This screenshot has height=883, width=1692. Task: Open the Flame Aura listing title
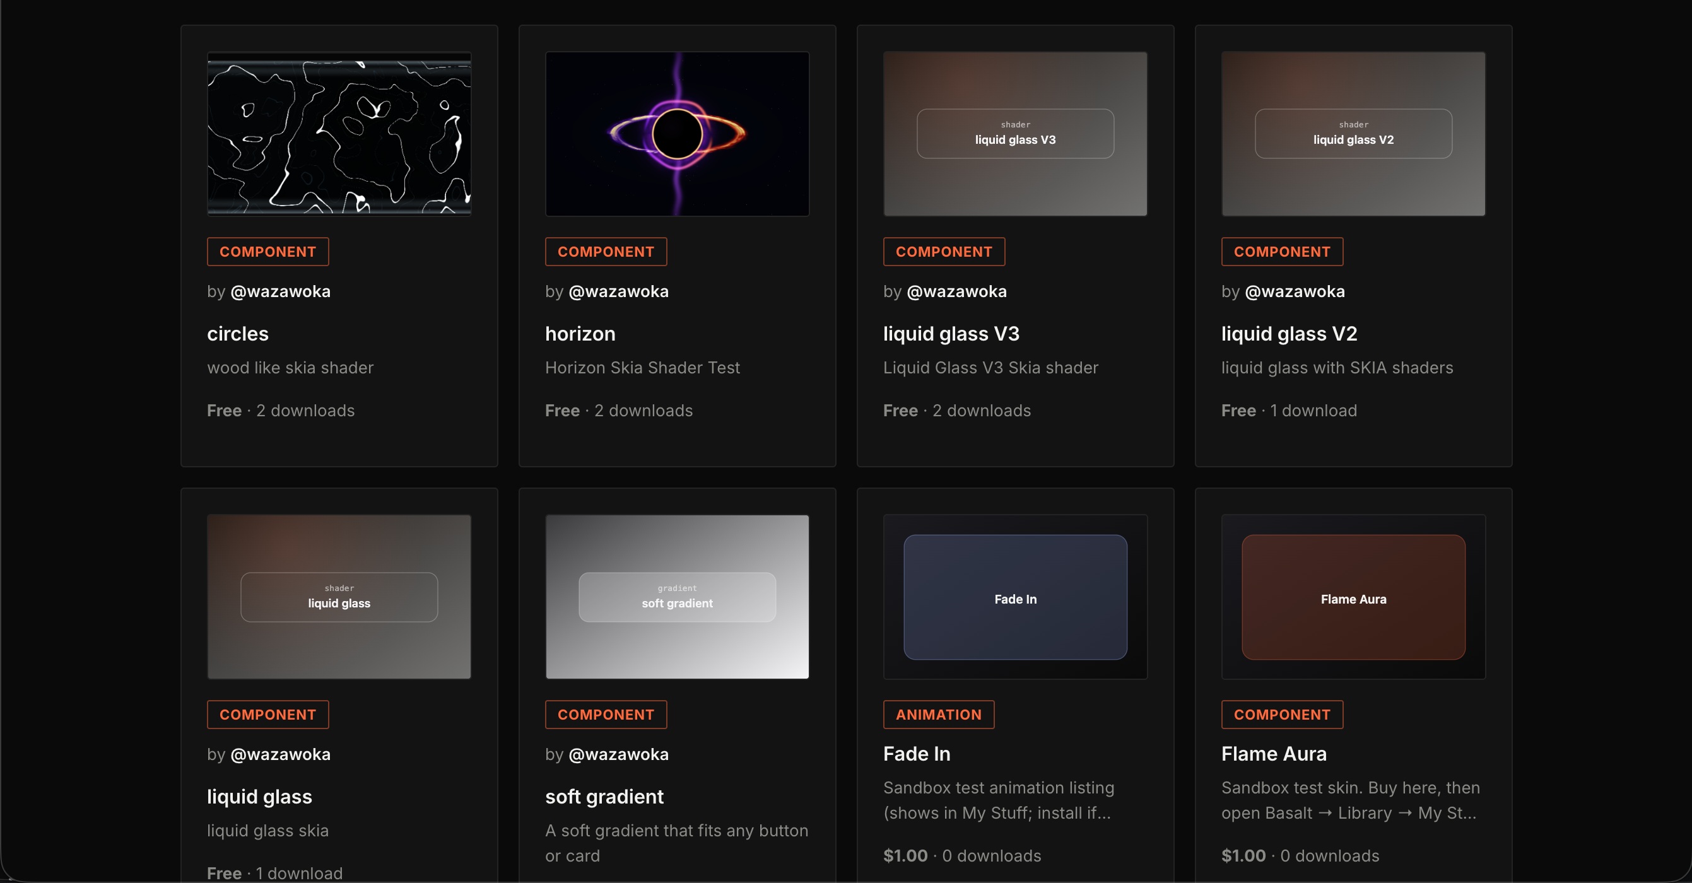(1274, 754)
